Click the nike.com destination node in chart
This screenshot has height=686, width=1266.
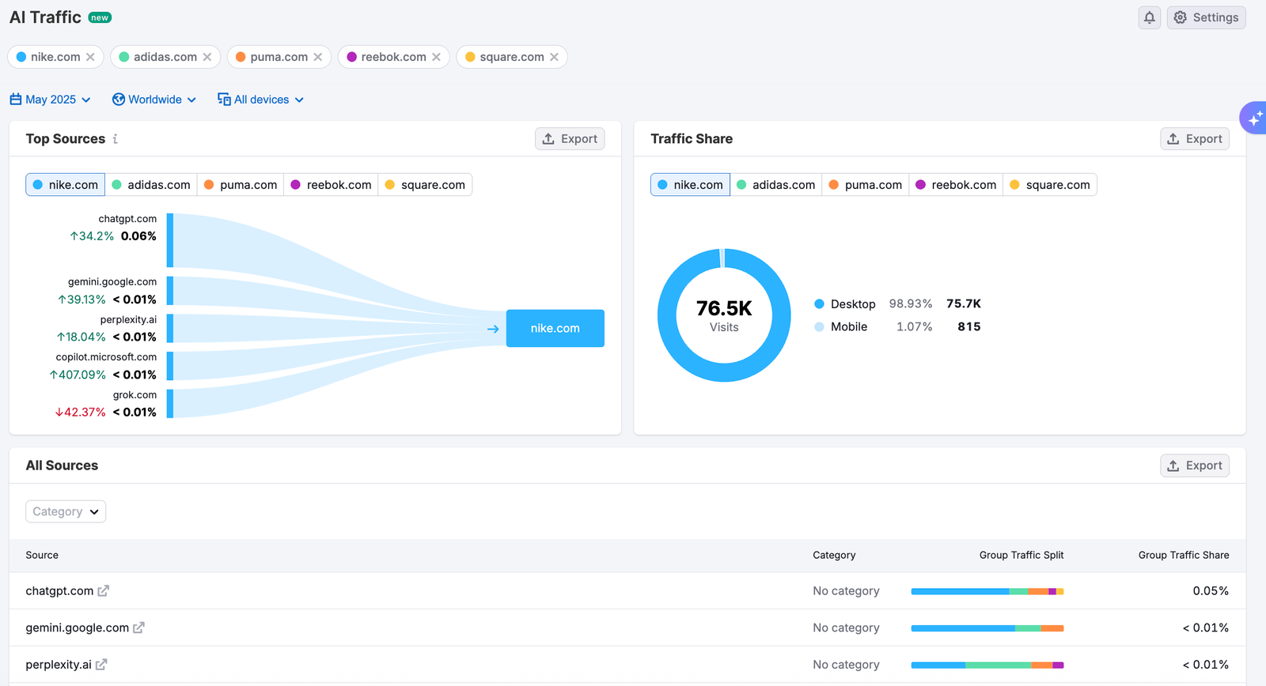tap(555, 328)
